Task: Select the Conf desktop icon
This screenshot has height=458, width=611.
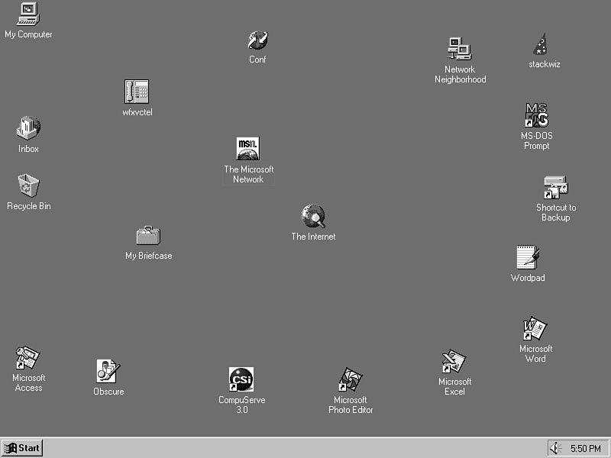Action: (257, 40)
